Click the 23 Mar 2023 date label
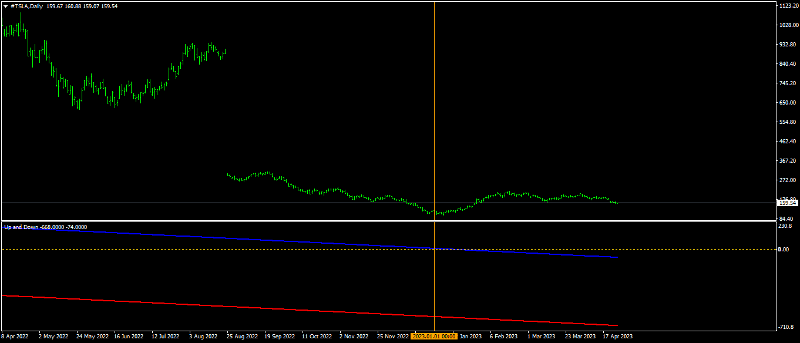The height and width of the screenshot is (343, 800). [x=580, y=337]
